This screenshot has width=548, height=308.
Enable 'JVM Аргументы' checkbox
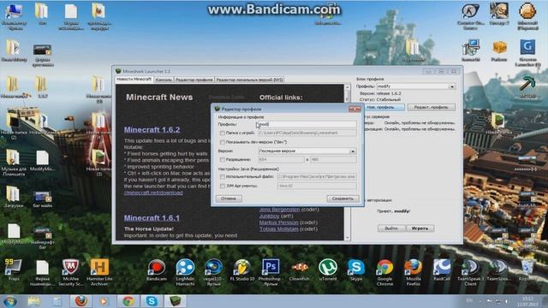[223, 187]
